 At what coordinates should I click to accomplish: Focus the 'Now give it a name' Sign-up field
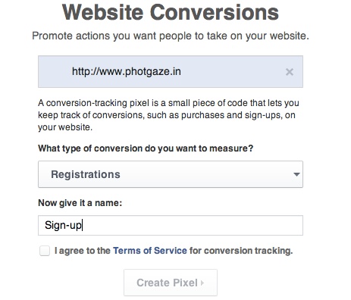coord(171,225)
